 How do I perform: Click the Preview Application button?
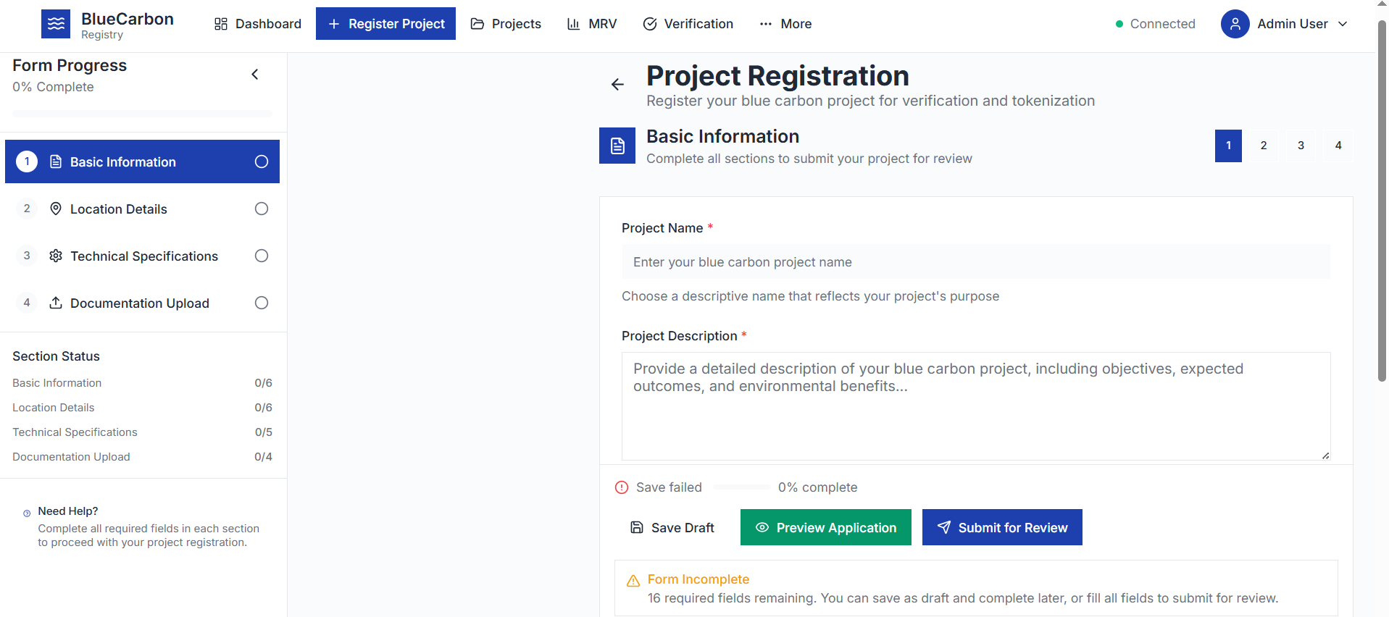pos(825,527)
